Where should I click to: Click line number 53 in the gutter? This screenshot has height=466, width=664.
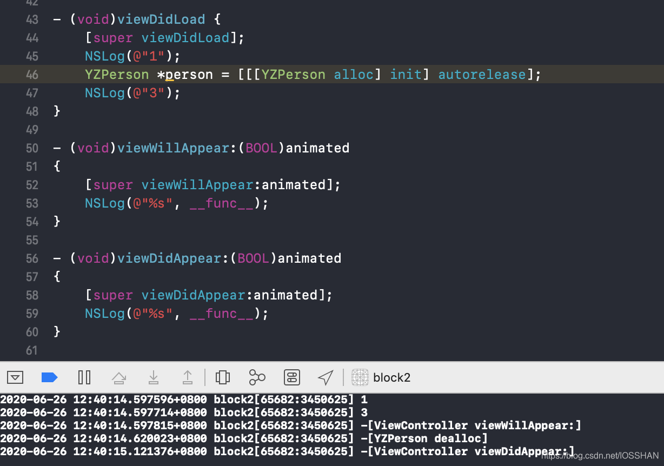[32, 203]
